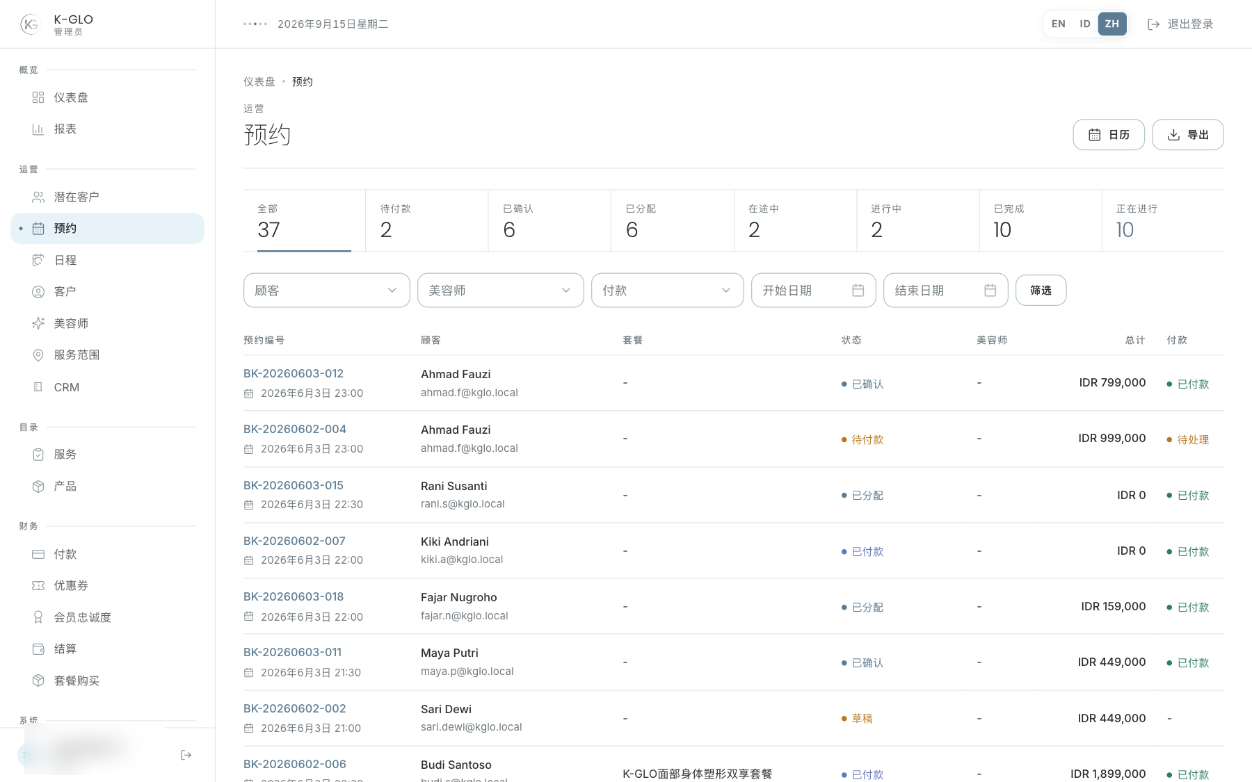Click 退出登录 to log out
Viewport: 1252px width, 782px height.
(1180, 24)
